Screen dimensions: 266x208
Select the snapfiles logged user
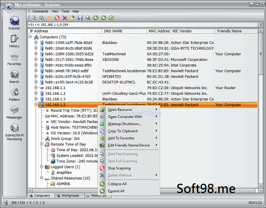tap(64, 173)
